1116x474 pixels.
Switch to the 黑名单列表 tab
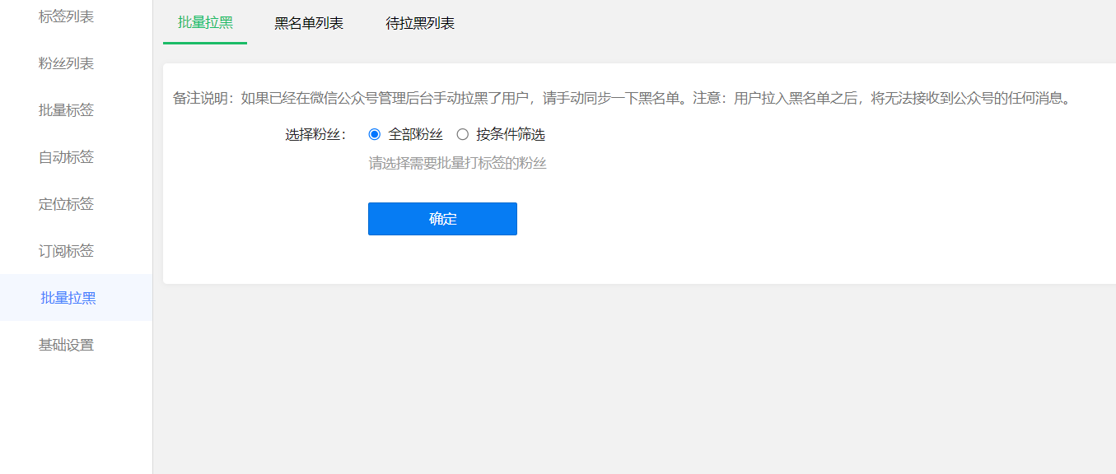(x=309, y=23)
